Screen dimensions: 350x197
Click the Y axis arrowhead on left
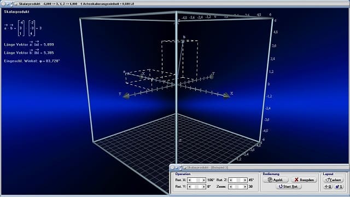pyautogui.click(x=126, y=96)
